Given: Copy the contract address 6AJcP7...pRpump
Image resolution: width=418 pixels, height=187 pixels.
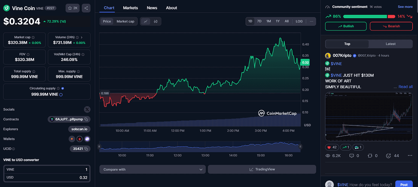Looking at the screenshot, I should [86, 119].
